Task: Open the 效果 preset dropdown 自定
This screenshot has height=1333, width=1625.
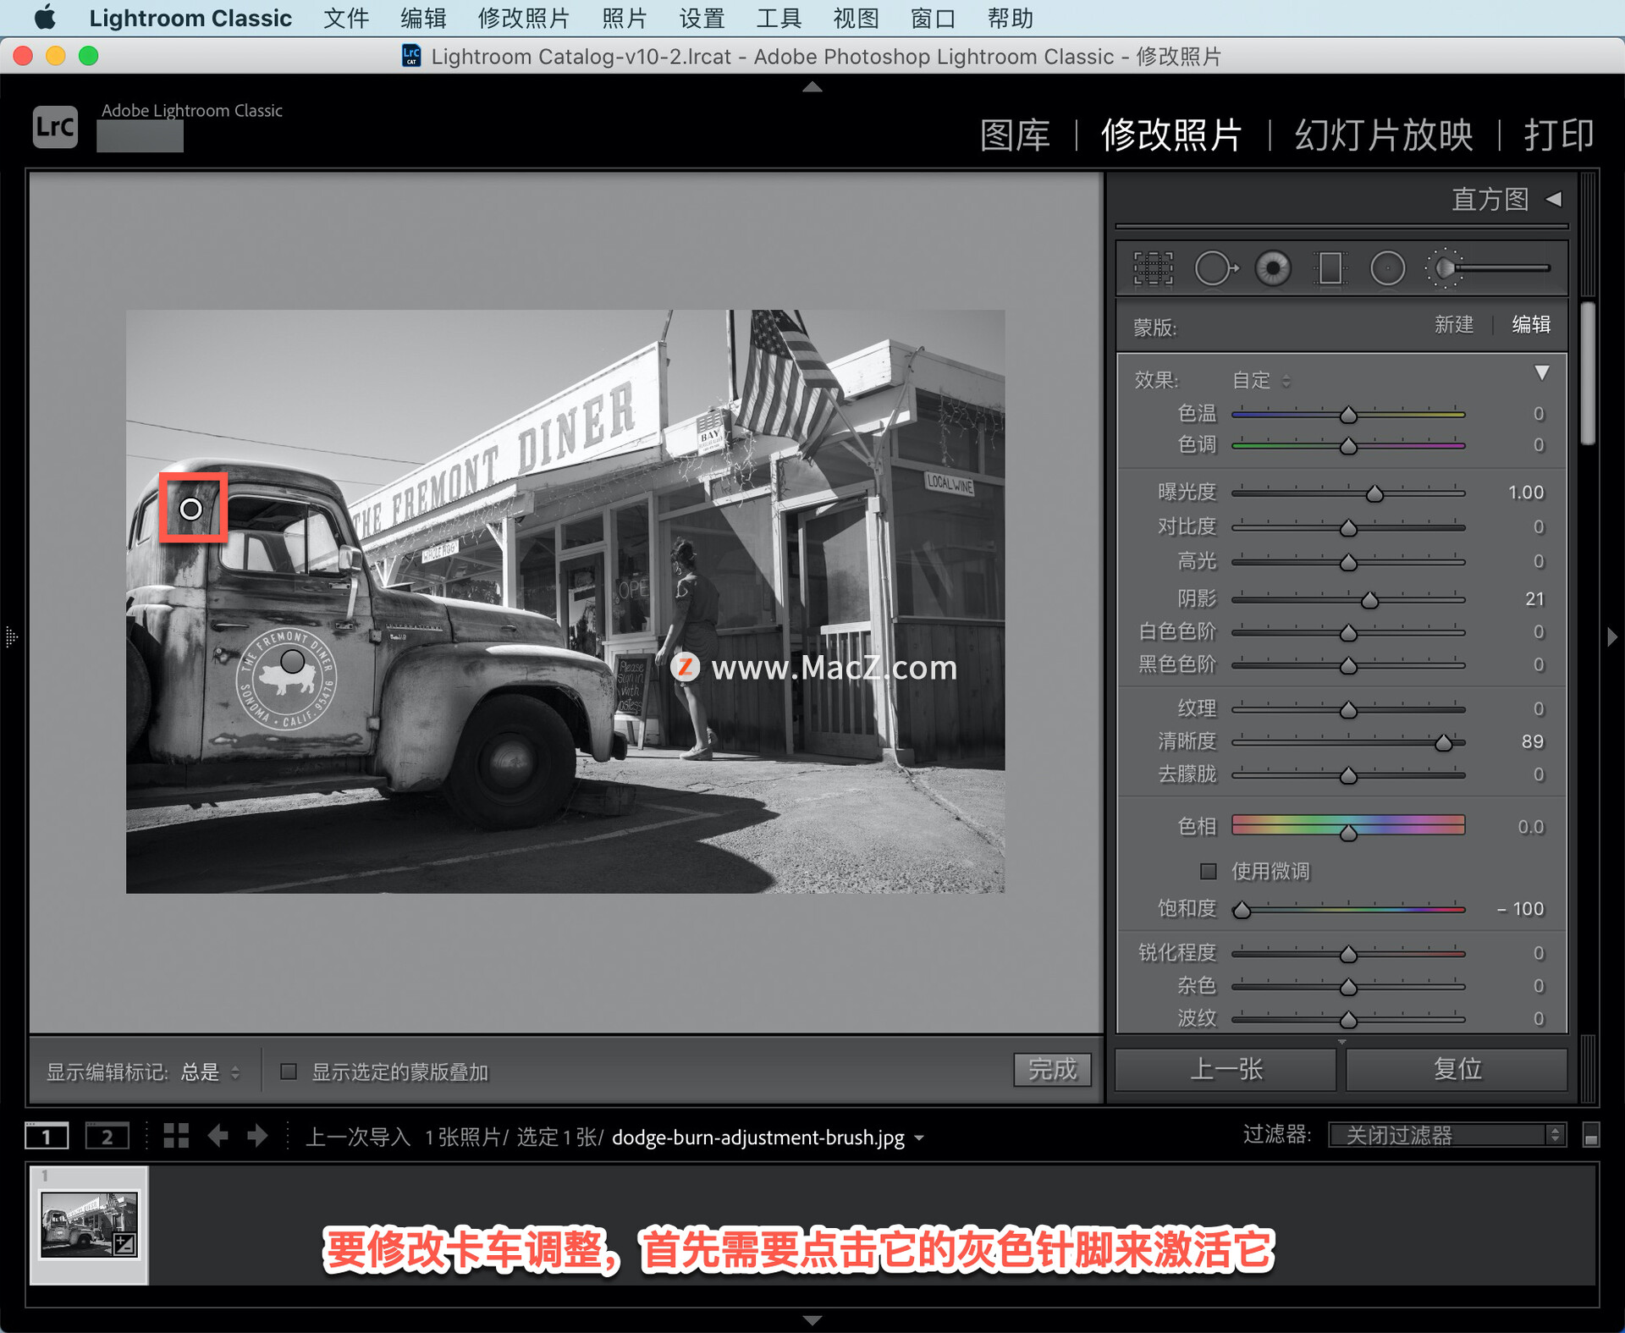Action: click(1261, 381)
